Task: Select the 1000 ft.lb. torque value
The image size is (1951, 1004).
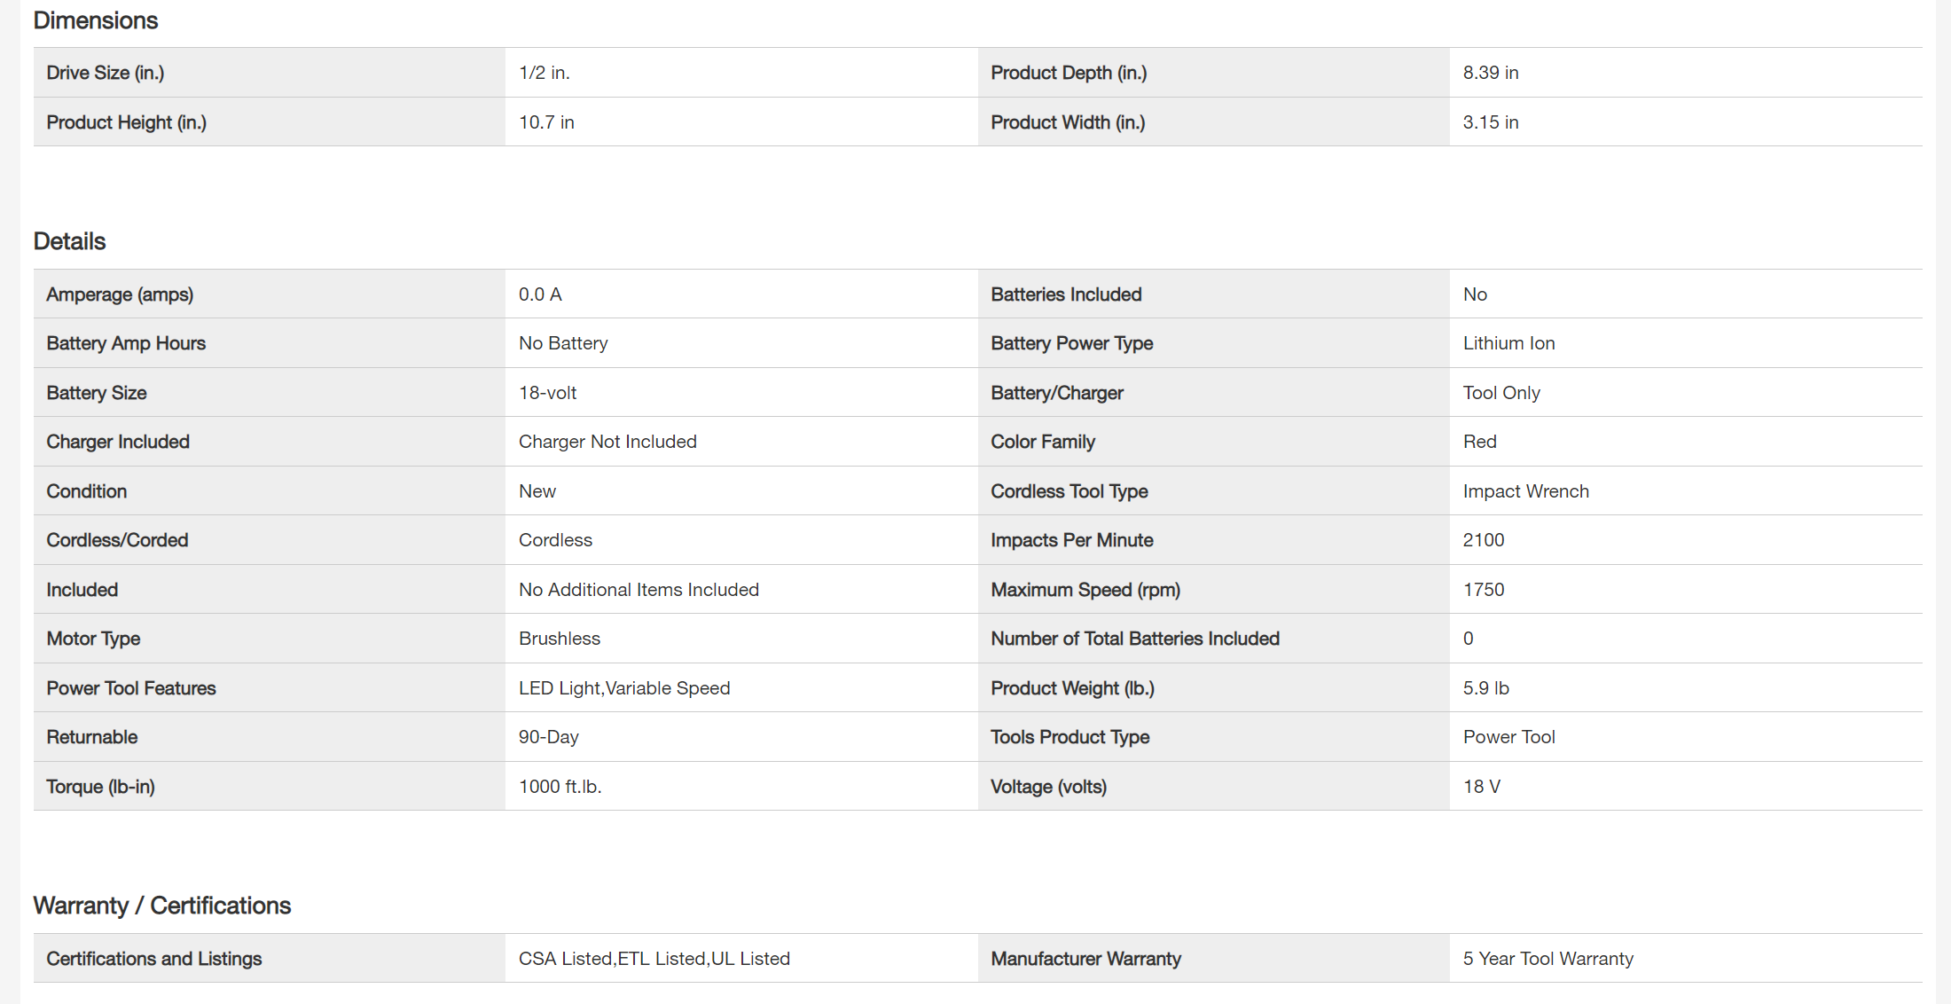Action: (560, 787)
